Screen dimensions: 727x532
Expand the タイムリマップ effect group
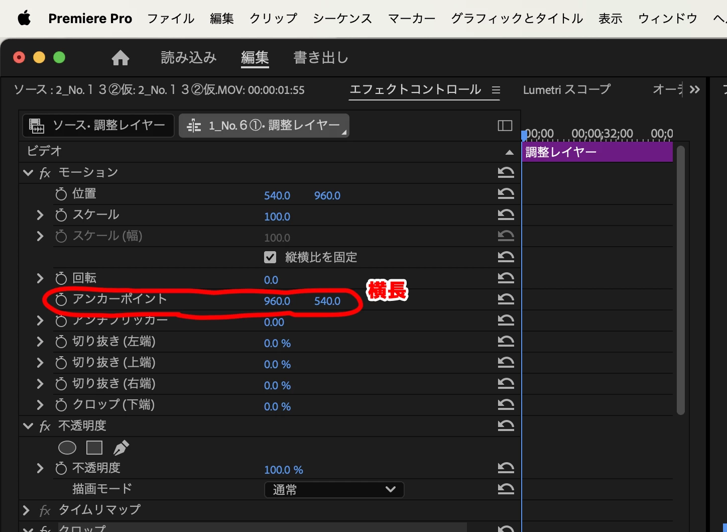(x=27, y=510)
